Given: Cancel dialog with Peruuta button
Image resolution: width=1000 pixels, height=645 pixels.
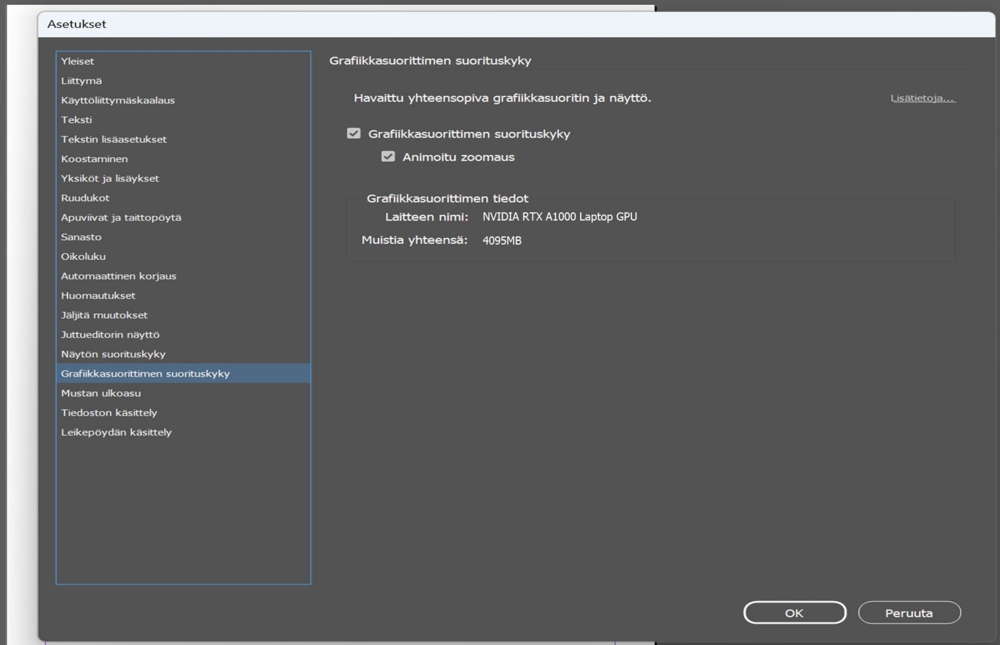Looking at the screenshot, I should 909,613.
